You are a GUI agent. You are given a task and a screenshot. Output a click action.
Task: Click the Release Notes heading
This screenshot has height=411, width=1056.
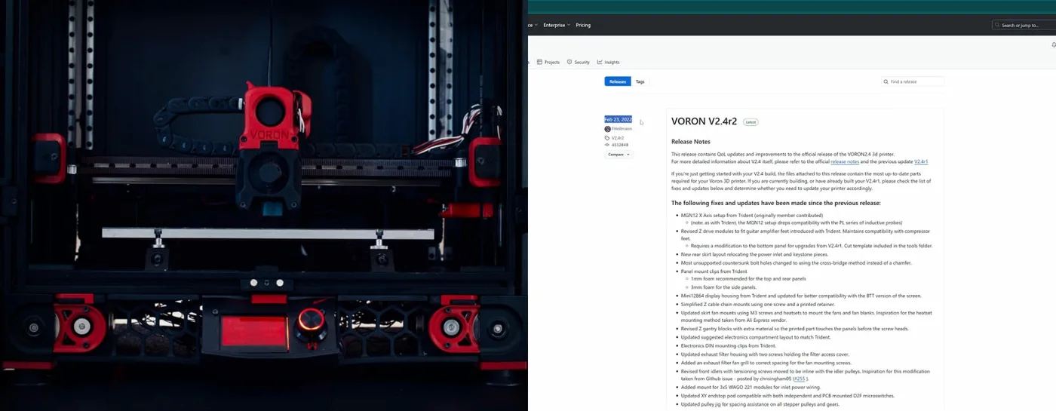pos(691,141)
